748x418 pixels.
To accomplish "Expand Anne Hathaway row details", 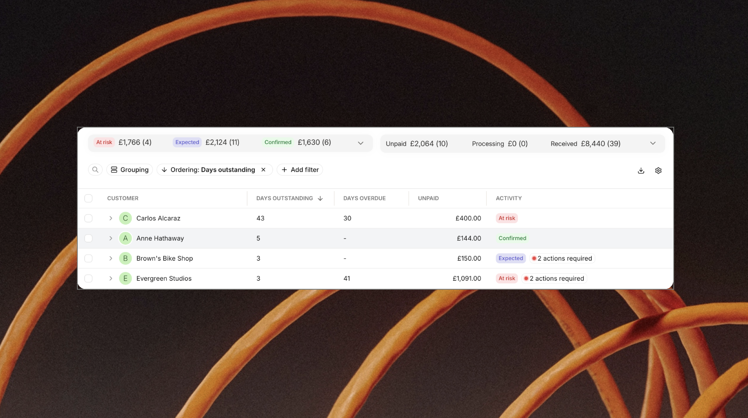I will point(110,239).
